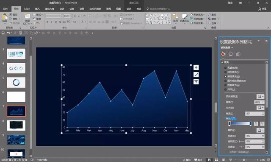Switch to the Effects pentagon icon
The height and width of the screenshot is (162, 271).
click(x=231, y=54)
